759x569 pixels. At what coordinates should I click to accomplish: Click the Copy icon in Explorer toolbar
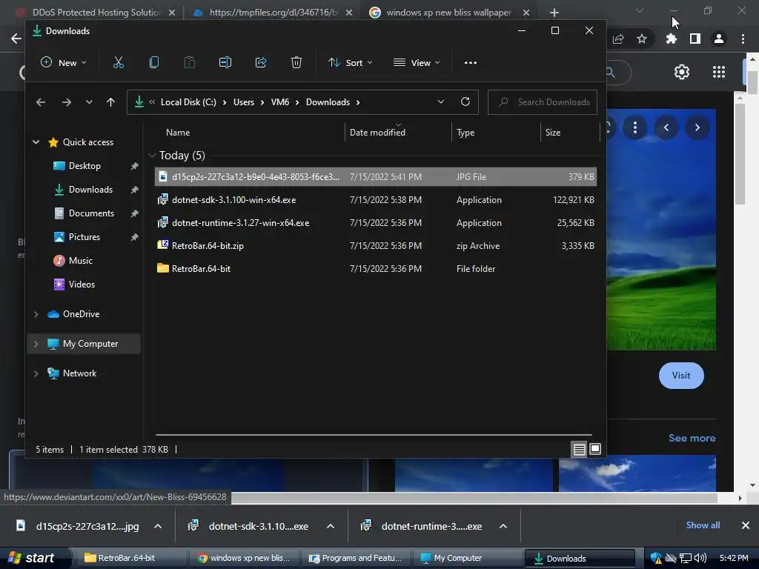154,62
